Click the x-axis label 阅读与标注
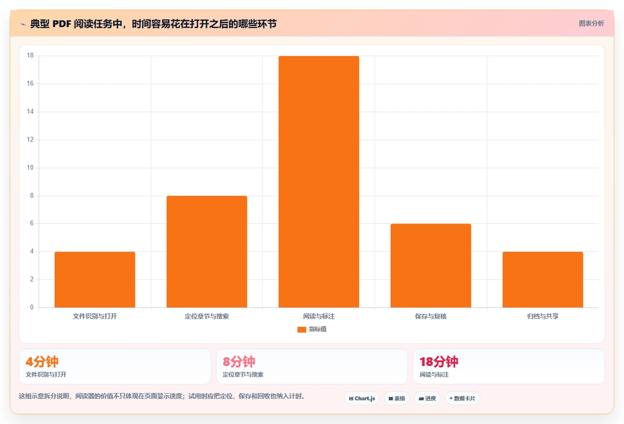This screenshot has width=624, height=424. [x=319, y=317]
